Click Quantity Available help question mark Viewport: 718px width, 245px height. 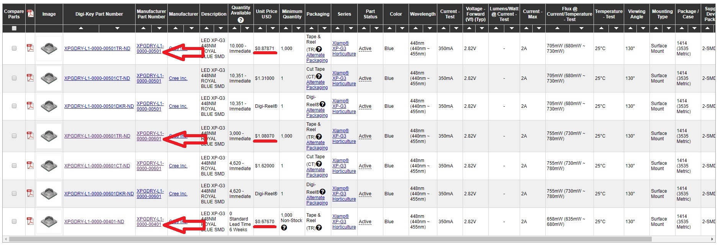click(x=240, y=20)
